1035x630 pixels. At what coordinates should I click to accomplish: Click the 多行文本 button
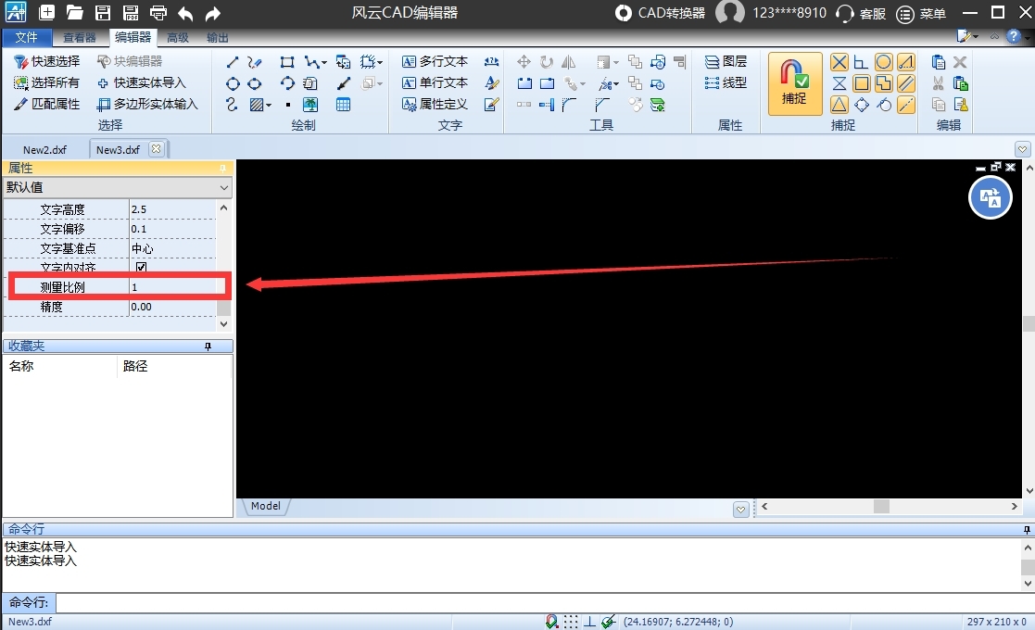coord(435,61)
